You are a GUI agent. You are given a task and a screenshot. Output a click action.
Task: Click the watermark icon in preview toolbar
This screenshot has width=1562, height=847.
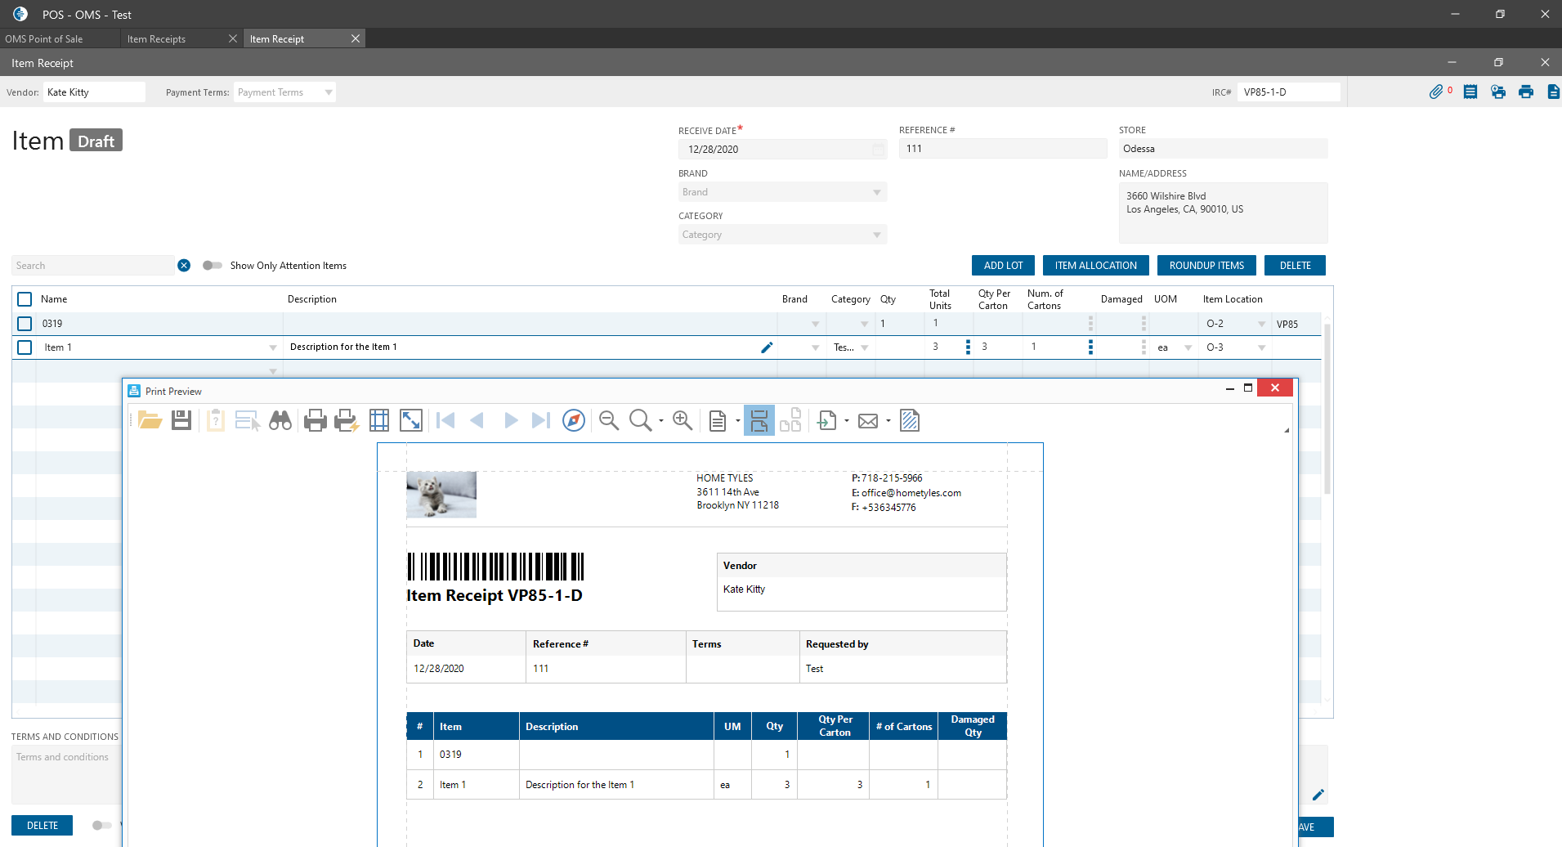tap(909, 420)
